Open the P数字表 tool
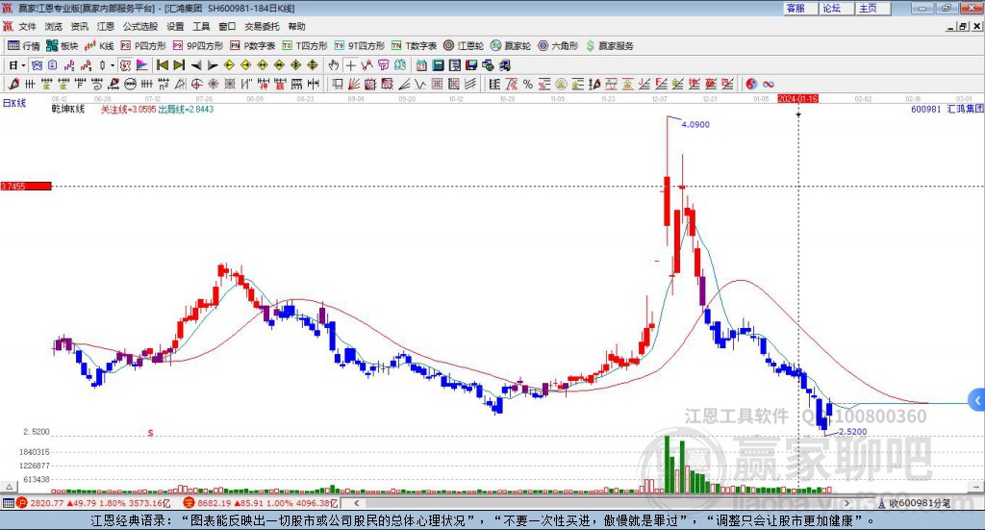This screenshot has height=530, width=985. [253, 46]
